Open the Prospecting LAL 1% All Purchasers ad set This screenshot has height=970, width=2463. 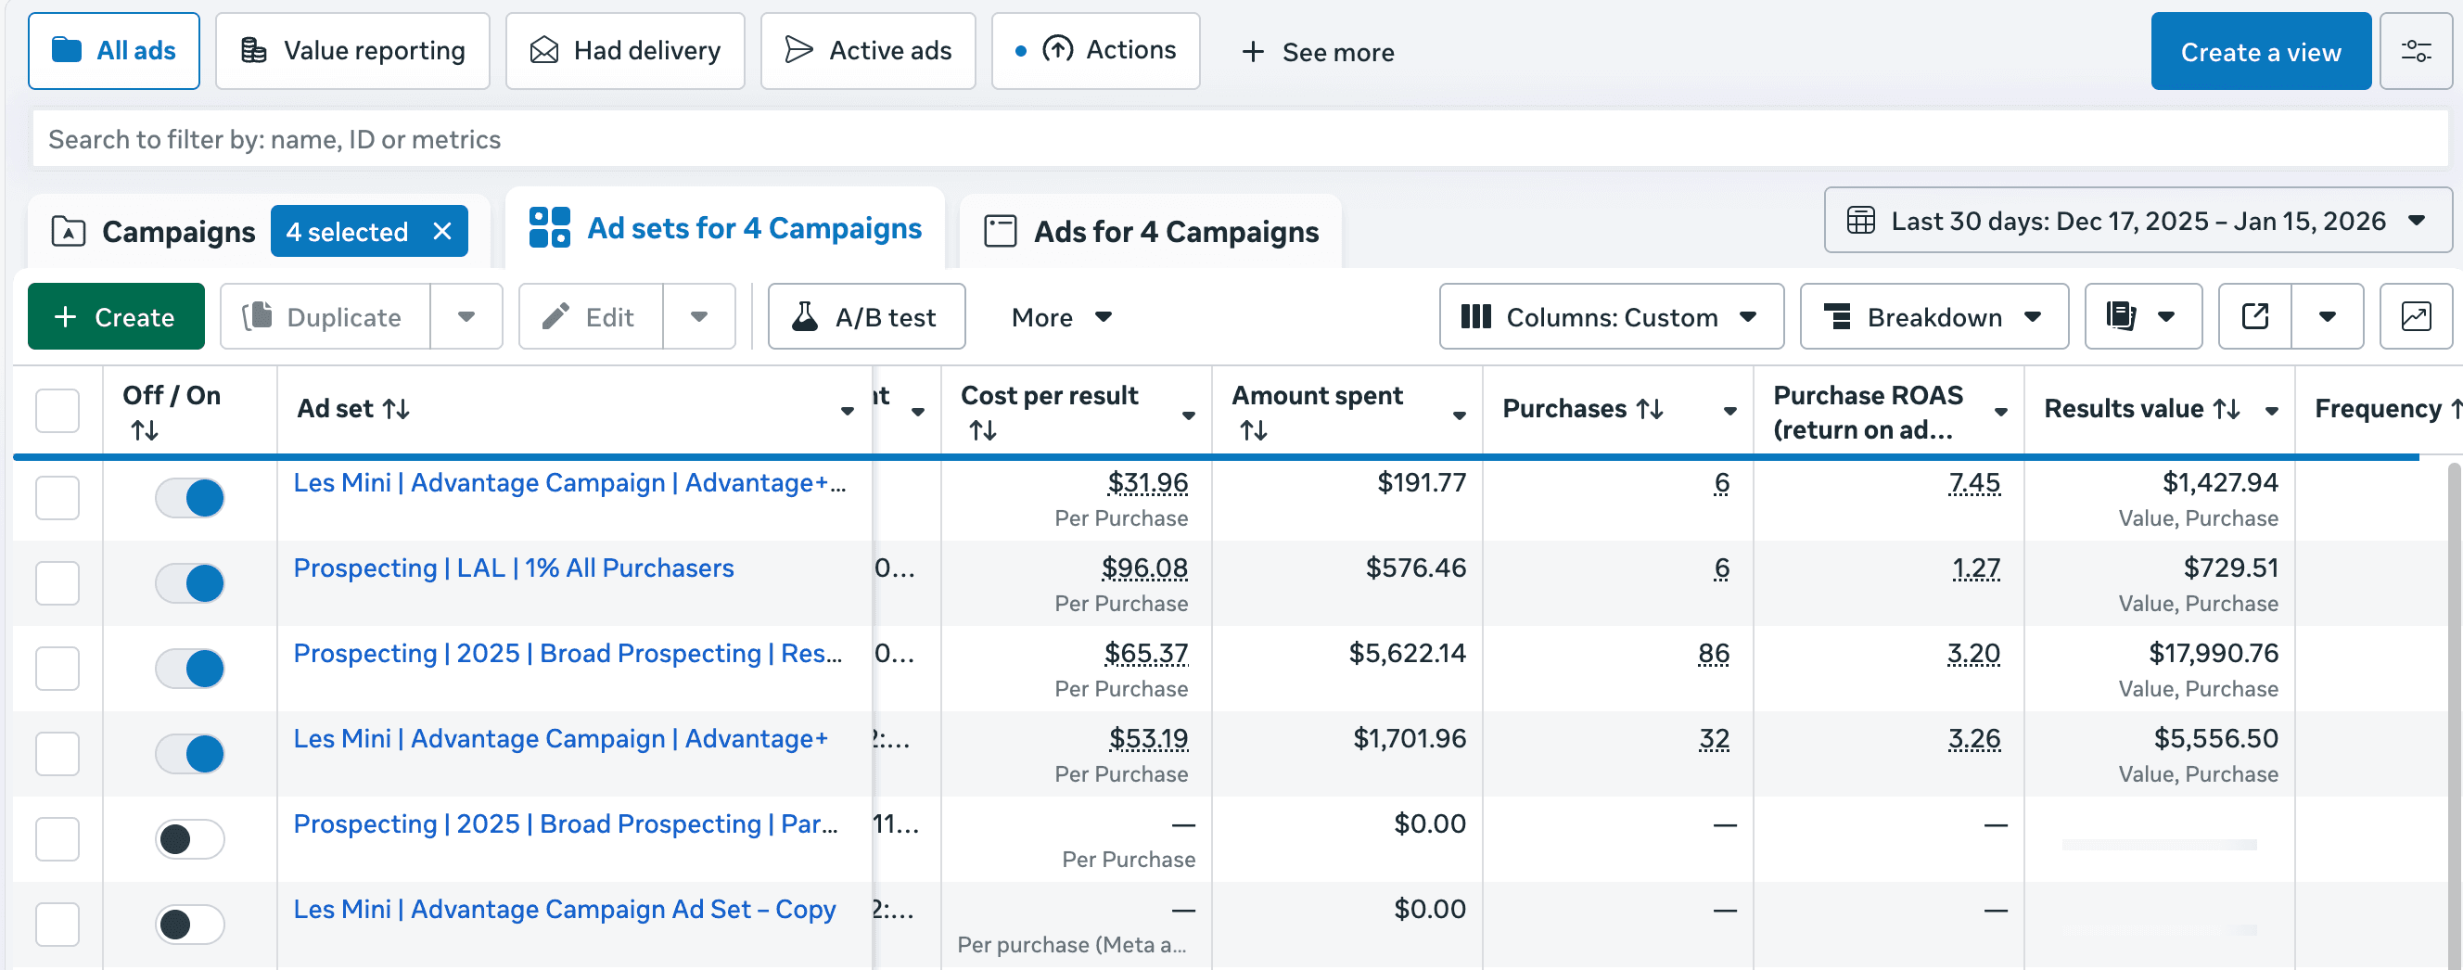click(x=514, y=568)
